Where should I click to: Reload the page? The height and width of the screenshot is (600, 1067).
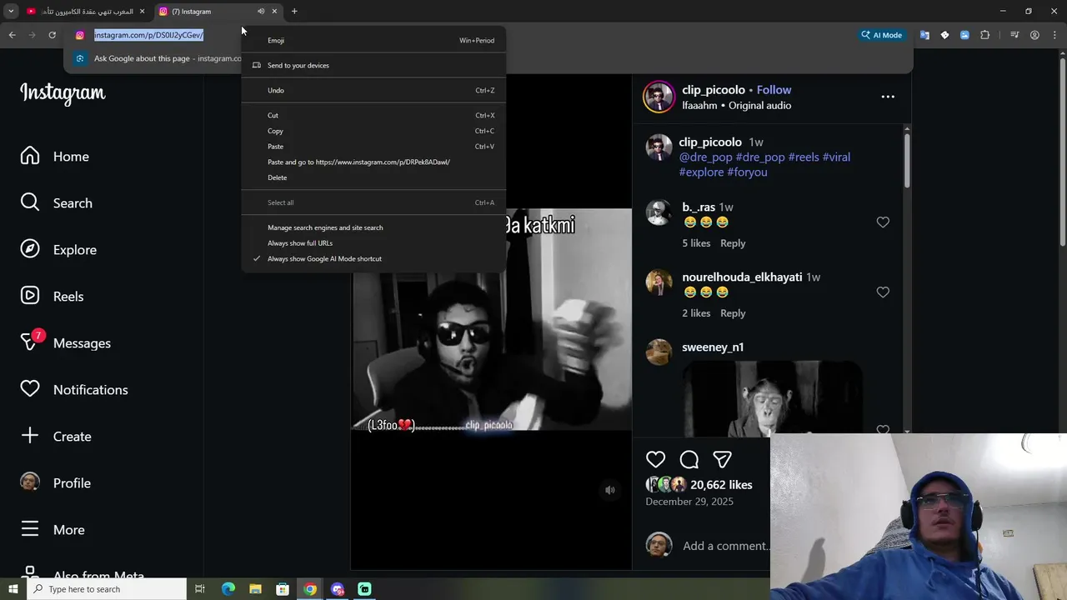[52, 35]
